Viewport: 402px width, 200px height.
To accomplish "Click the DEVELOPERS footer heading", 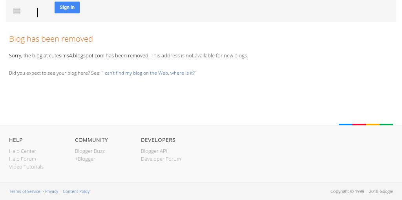I will point(158,140).
